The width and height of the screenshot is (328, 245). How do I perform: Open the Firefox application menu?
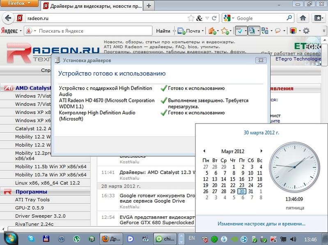click(19, 3)
